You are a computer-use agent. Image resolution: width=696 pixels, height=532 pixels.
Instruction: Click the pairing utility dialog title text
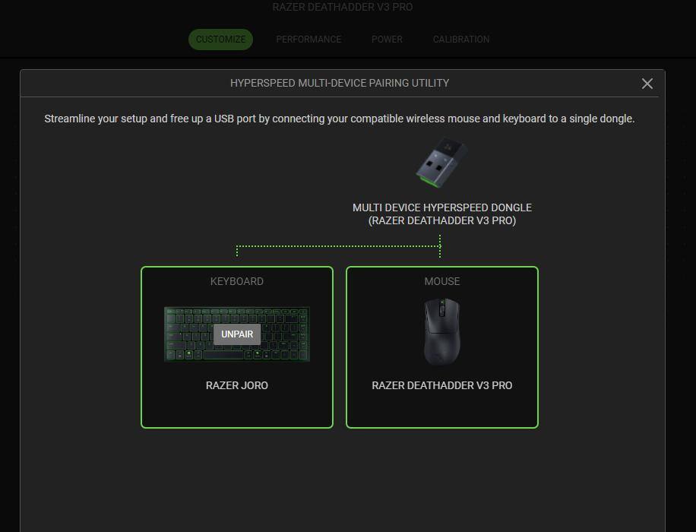[x=340, y=83]
